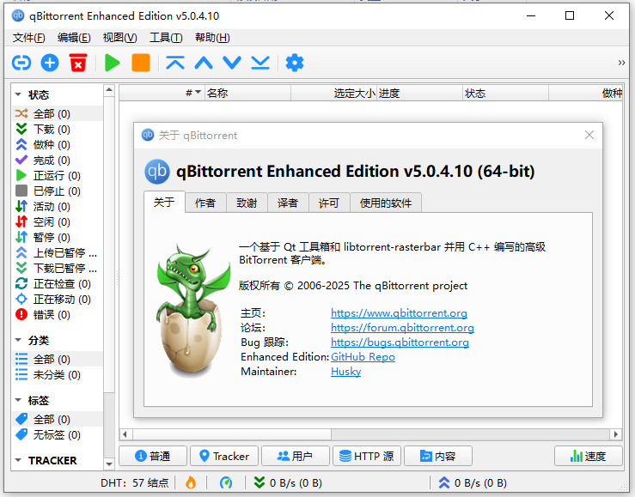This screenshot has width=635, height=497.
Task: Select 未分类 (0) category filter
Action: (x=58, y=374)
